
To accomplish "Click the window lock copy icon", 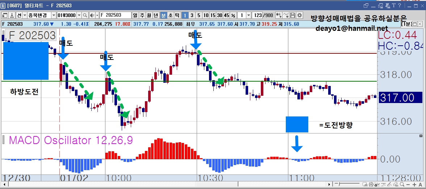I will point(381,6).
